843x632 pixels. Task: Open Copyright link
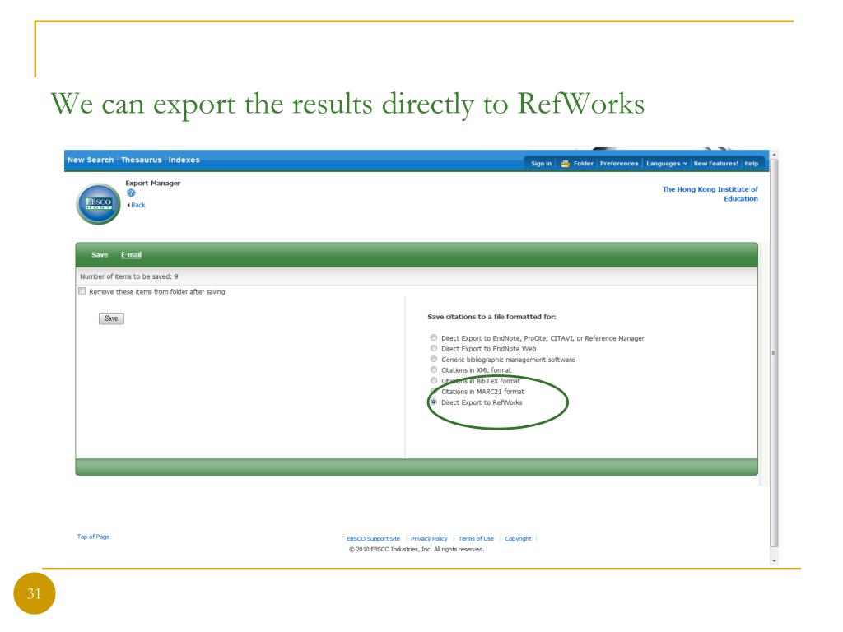tap(518, 539)
